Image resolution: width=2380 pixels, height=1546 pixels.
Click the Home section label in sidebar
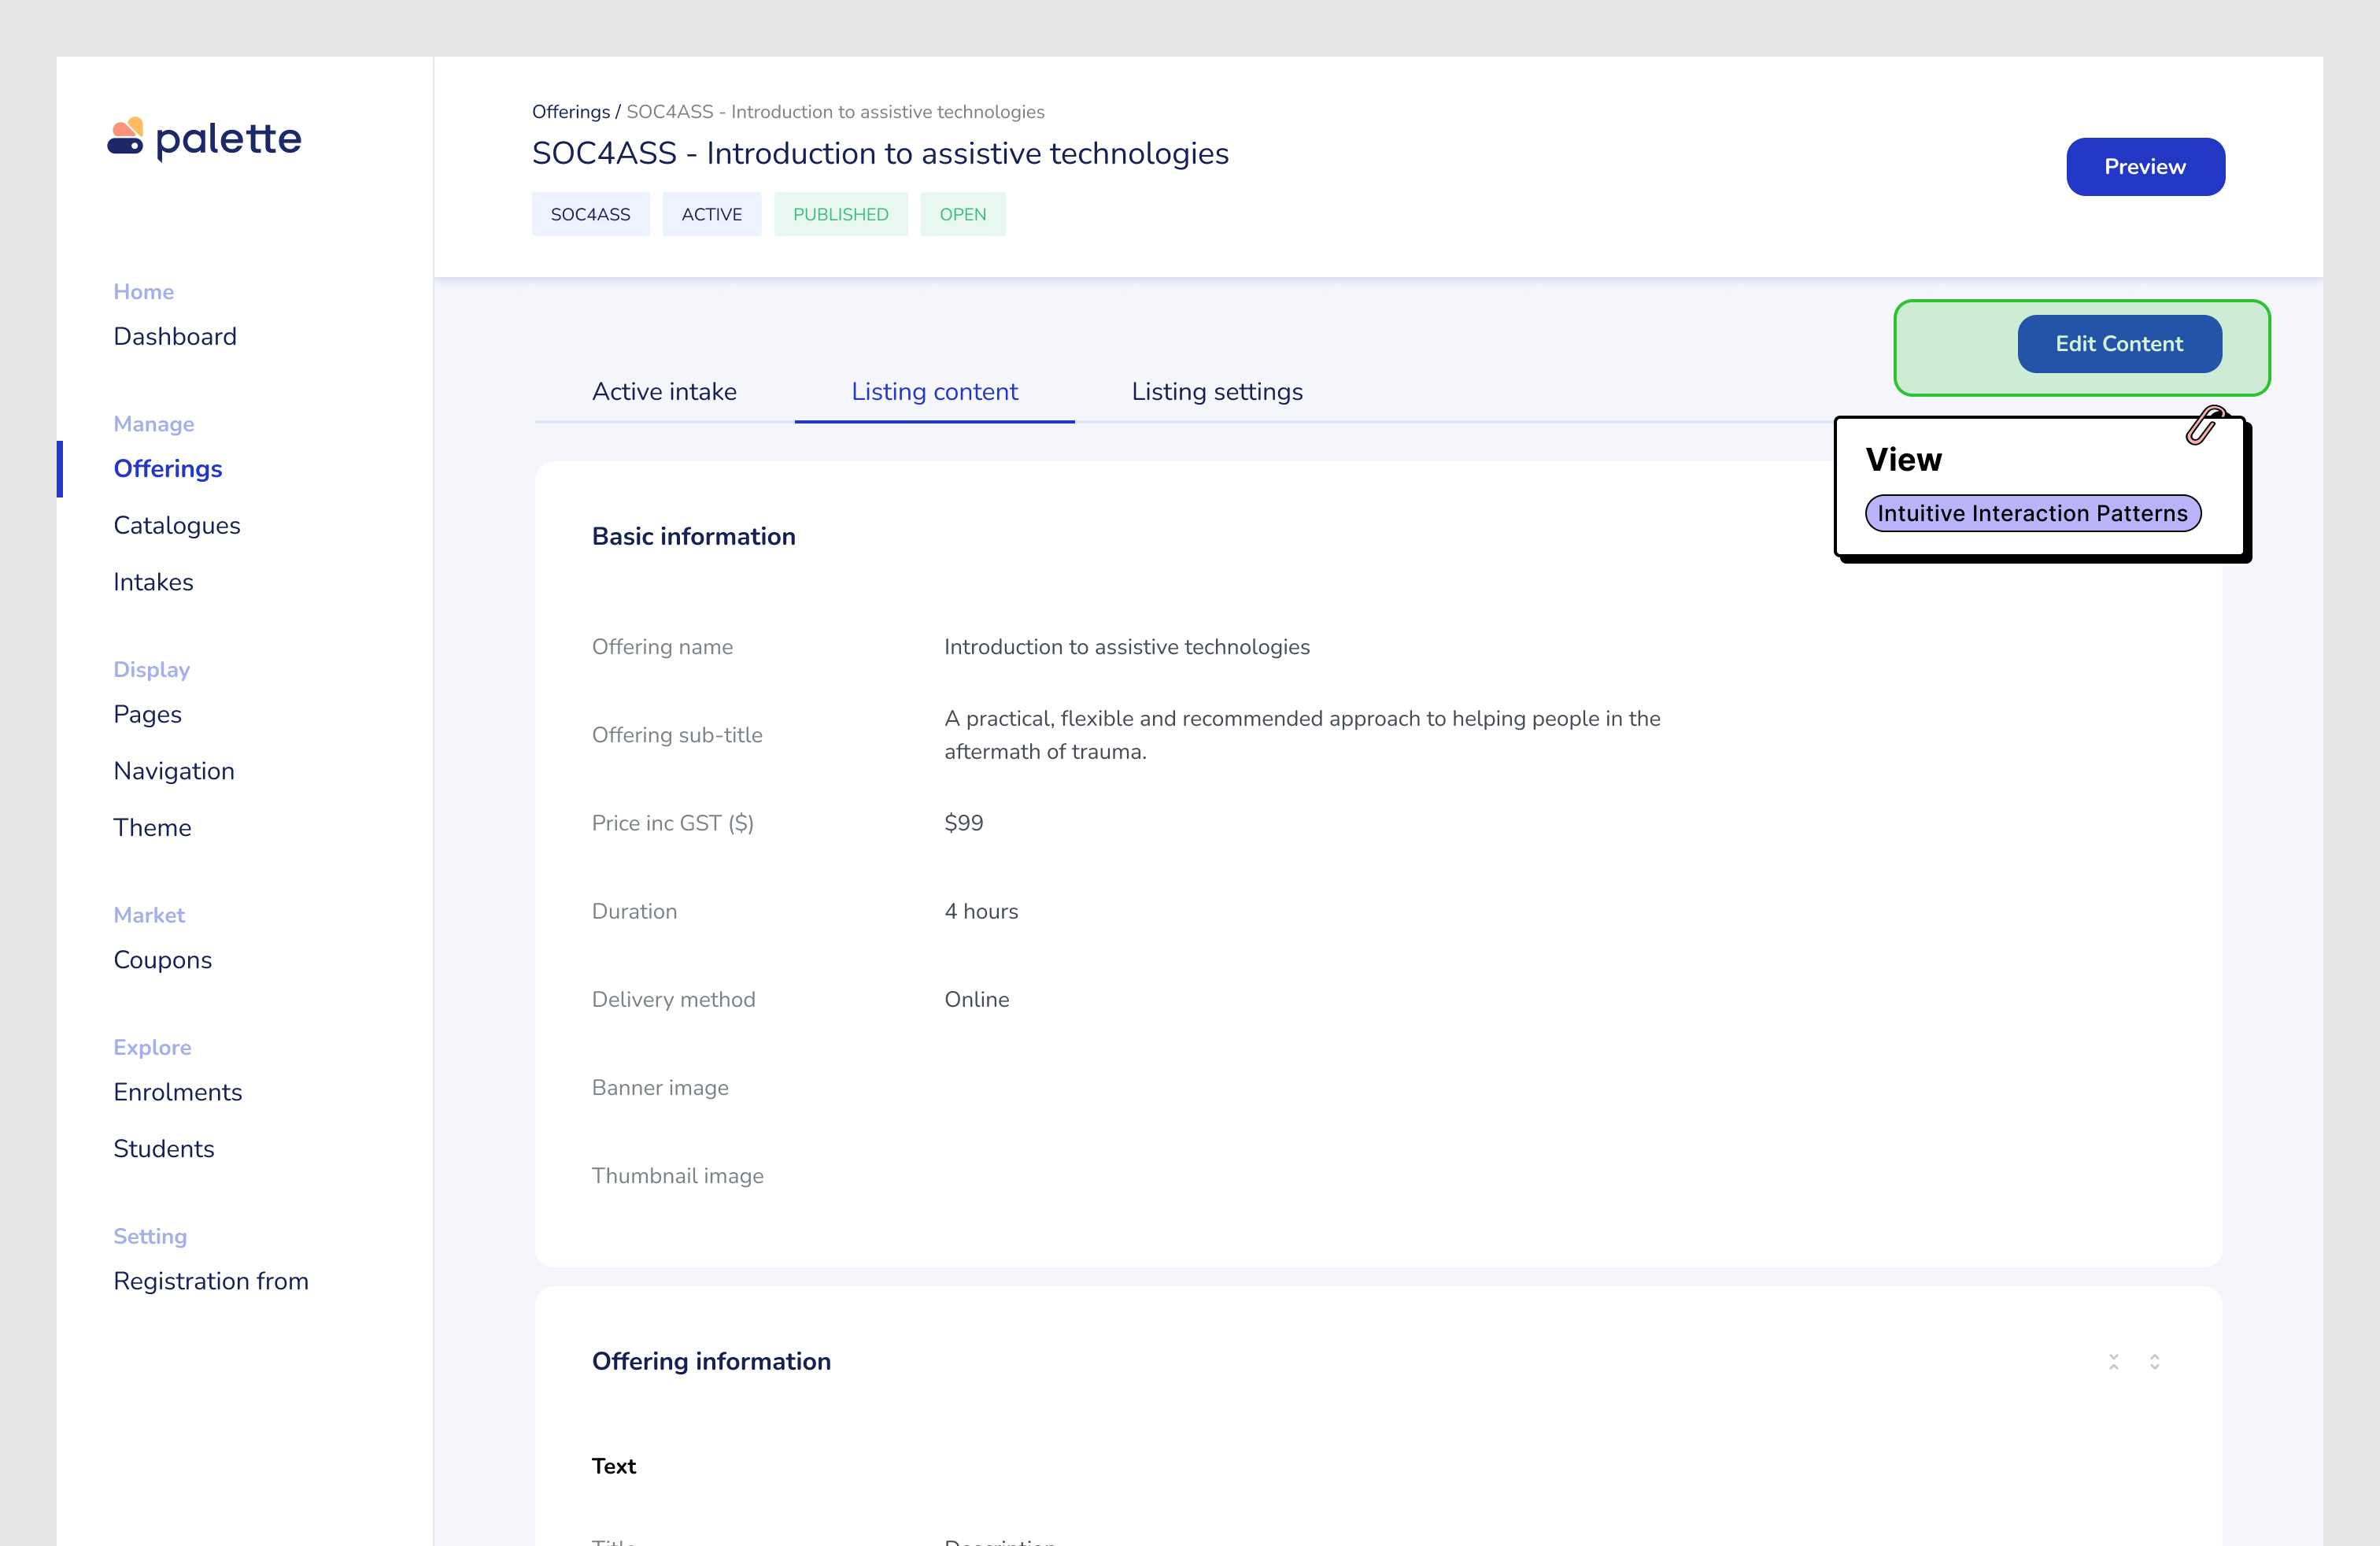(x=143, y=291)
